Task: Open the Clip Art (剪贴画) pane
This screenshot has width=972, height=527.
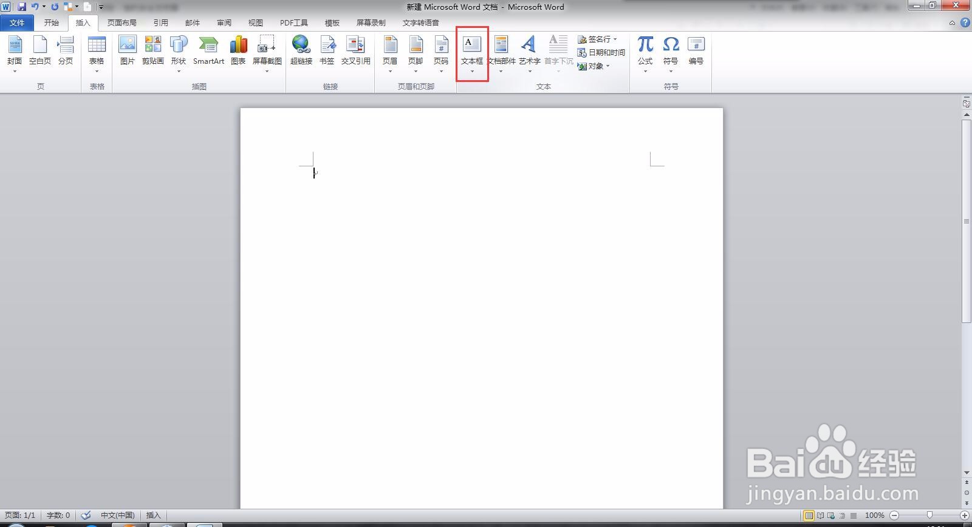Action: coord(153,51)
